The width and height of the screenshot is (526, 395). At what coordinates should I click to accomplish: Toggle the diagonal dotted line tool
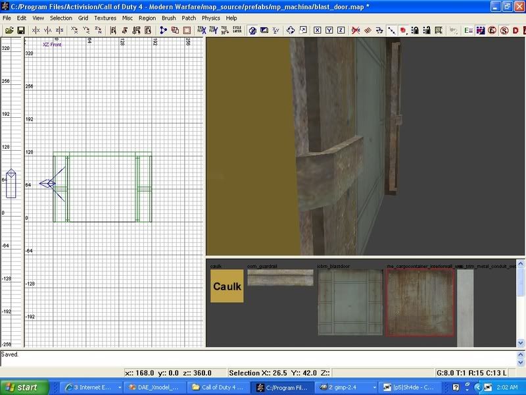[391, 30]
